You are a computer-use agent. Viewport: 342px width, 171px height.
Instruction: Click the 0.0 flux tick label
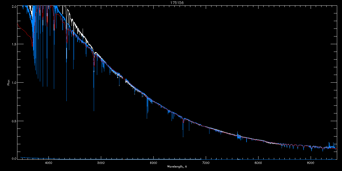point(13,158)
